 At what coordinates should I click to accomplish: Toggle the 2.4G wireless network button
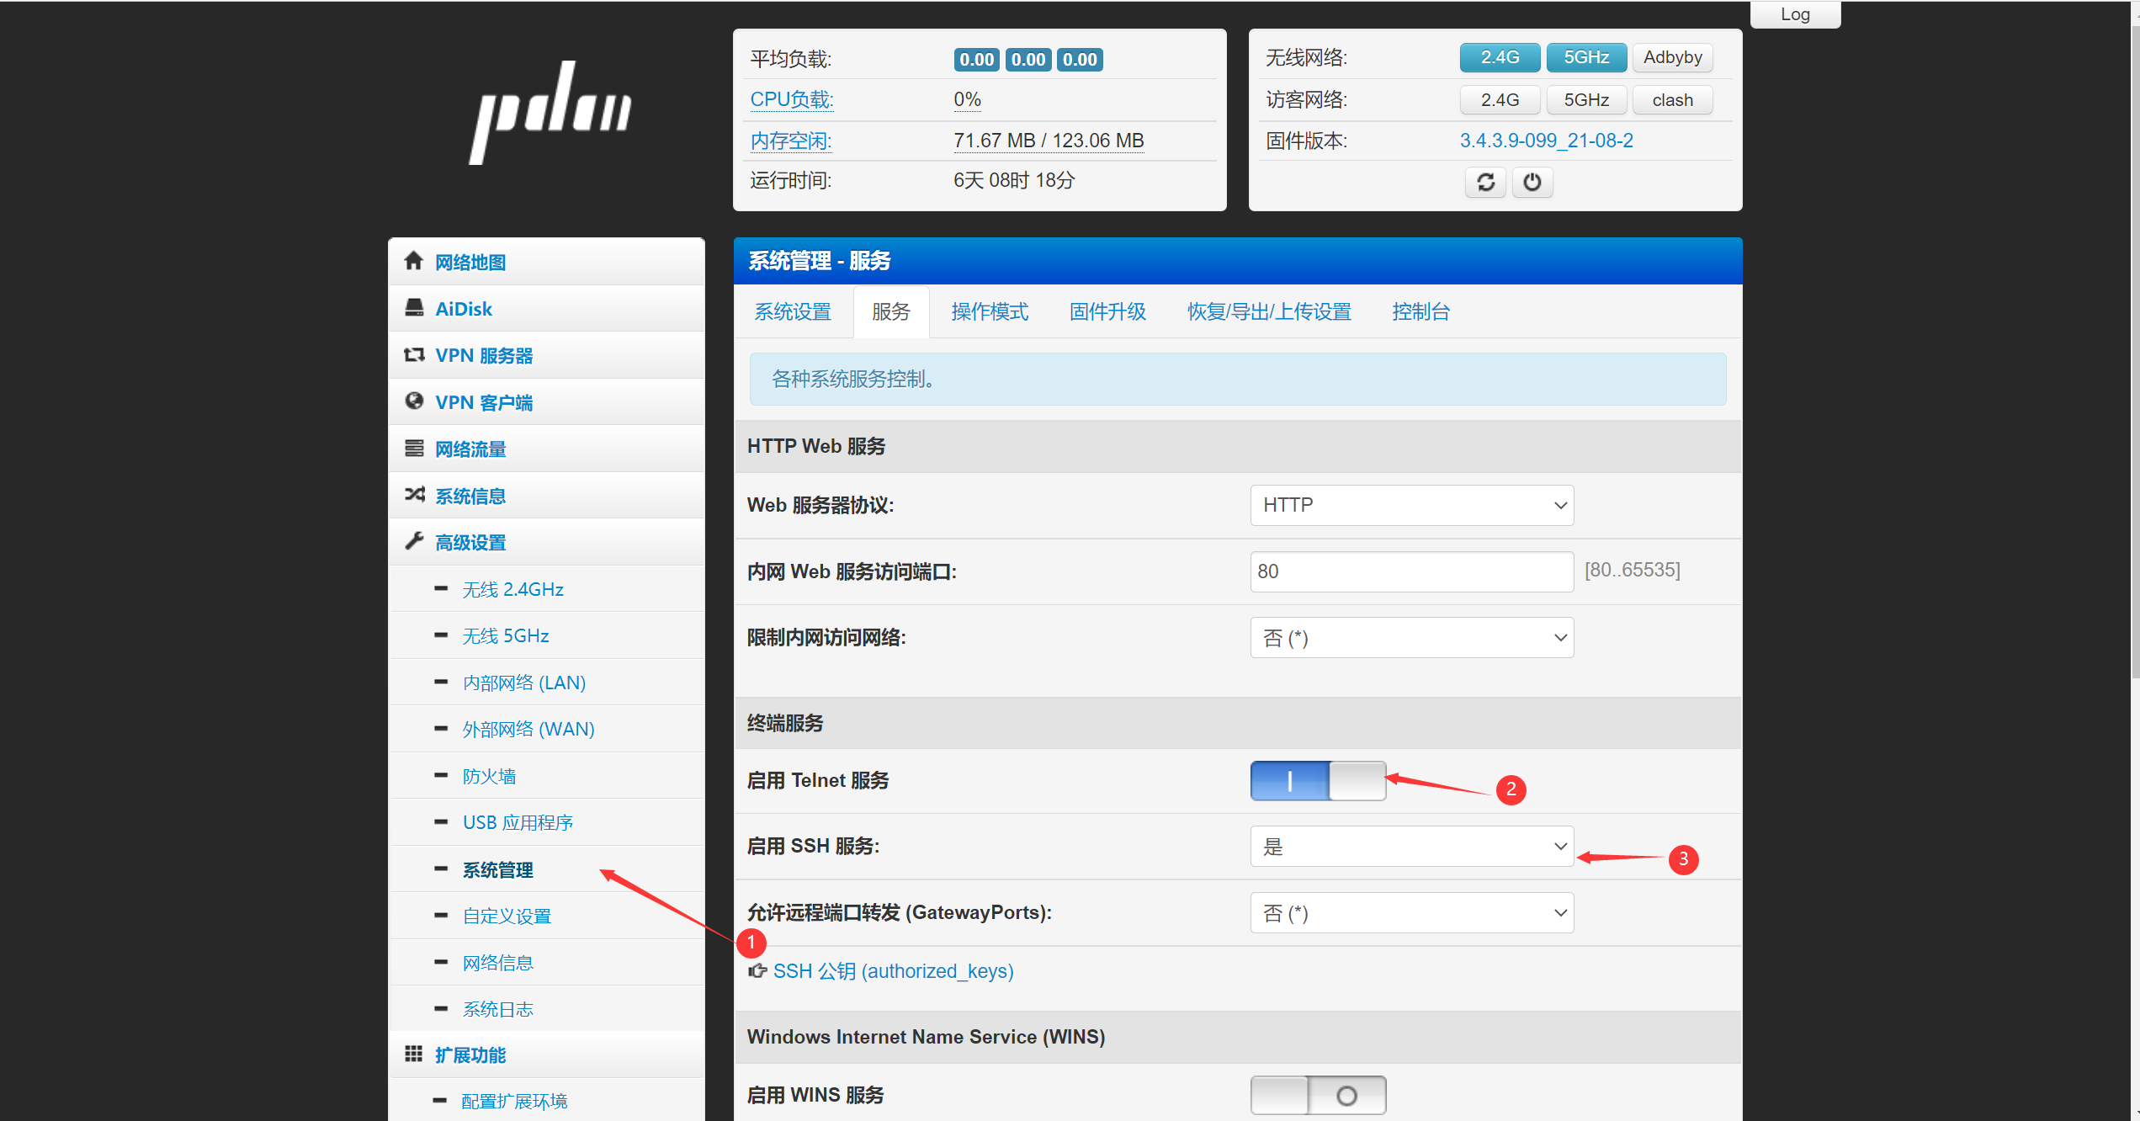(1500, 57)
